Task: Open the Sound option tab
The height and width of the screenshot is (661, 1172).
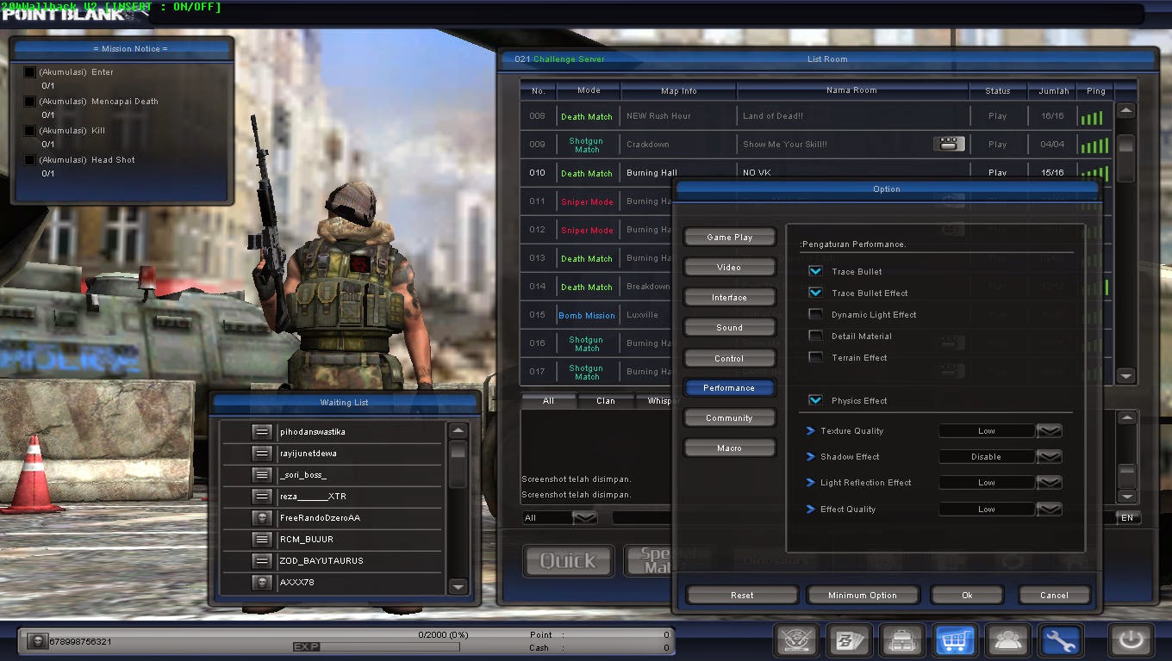Action: tap(730, 328)
